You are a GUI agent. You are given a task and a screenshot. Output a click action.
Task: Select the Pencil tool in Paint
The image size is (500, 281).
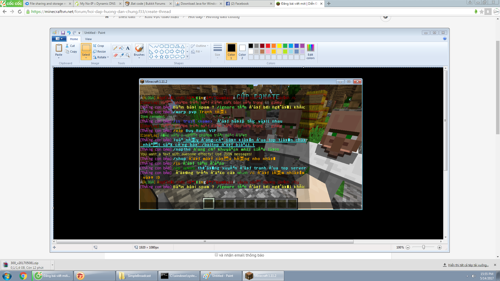coord(115,48)
